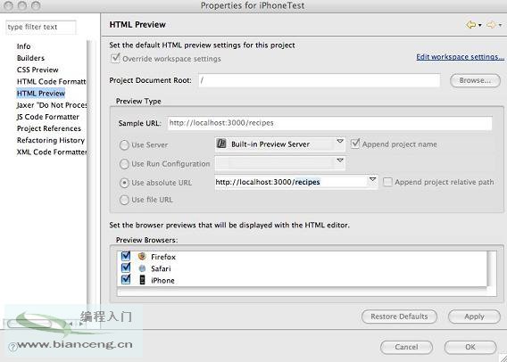Expand the Built-in Preview Server dropdown
This screenshot has height=362, width=507.
click(339, 142)
